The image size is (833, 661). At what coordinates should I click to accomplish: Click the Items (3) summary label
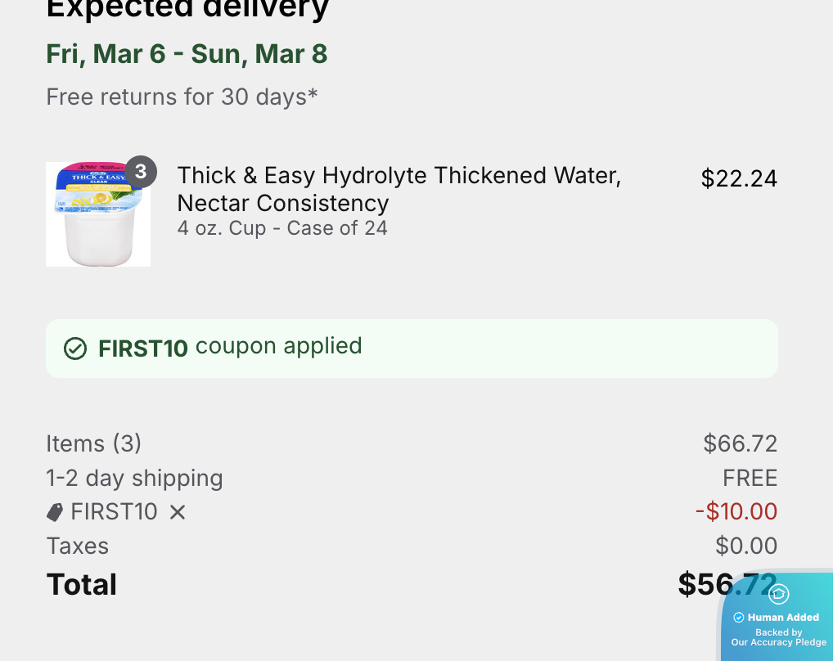(94, 443)
